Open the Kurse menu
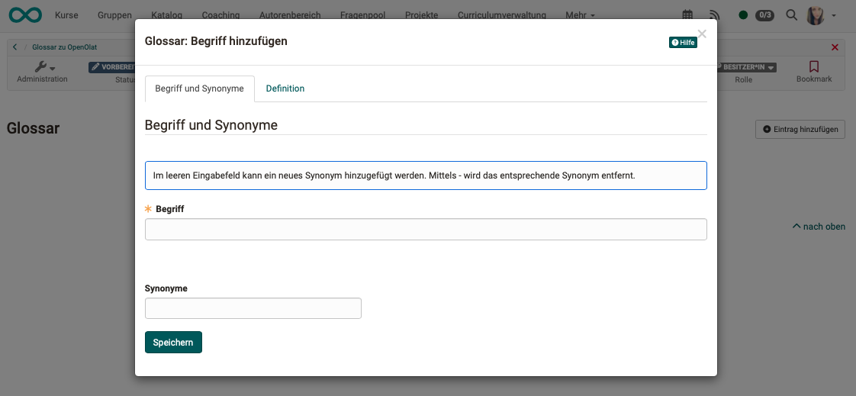The height and width of the screenshot is (396, 856). (66, 15)
